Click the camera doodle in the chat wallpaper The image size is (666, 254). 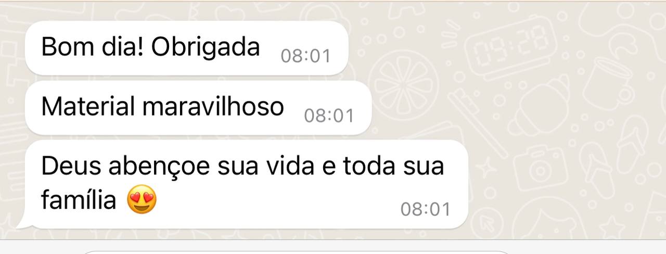click(x=540, y=169)
